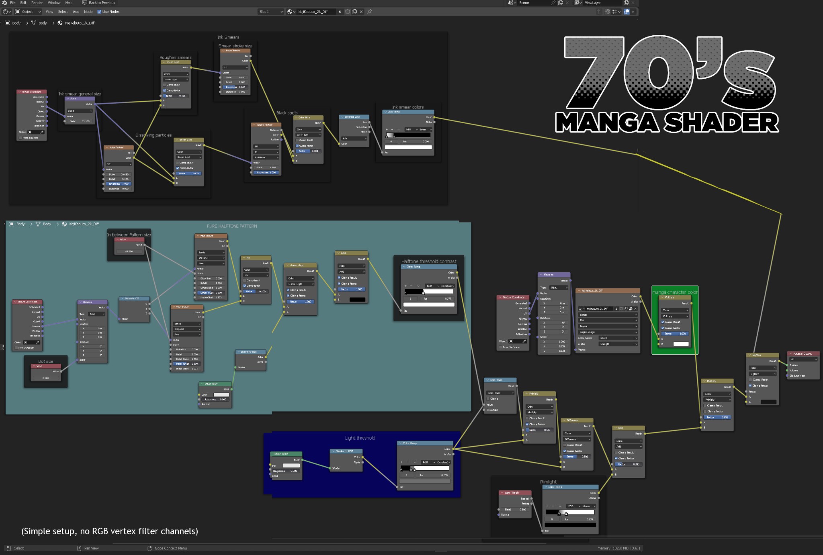Screen dimensions: 823x555
Task: Click white B color swatch in manga character color node
Action: click(x=681, y=344)
